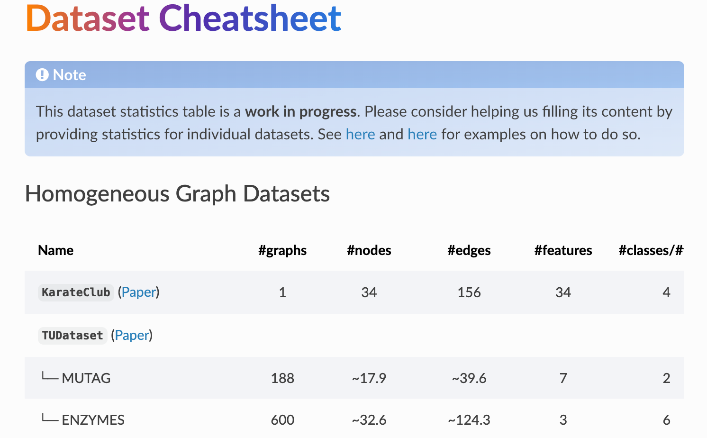The height and width of the screenshot is (438, 707).
Task: Click the ENZYMES row entry
Action: (93, 420)
